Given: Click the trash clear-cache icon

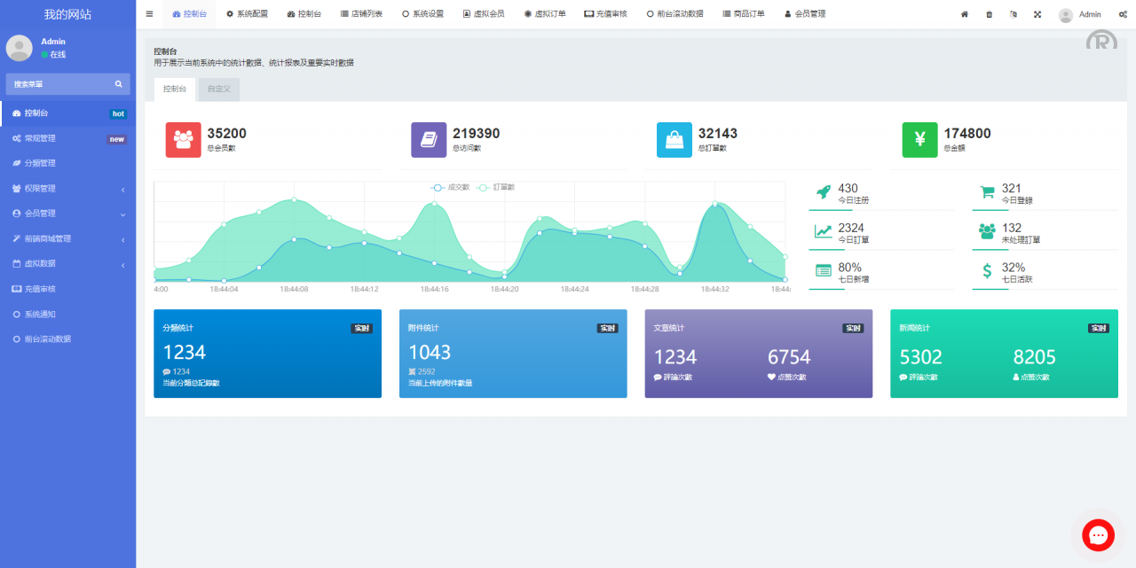Looking at the screenshot, I should point(990,14).
